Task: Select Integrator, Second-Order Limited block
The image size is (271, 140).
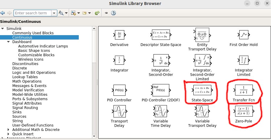Action: pyautogui.click(x=202, y=60)
